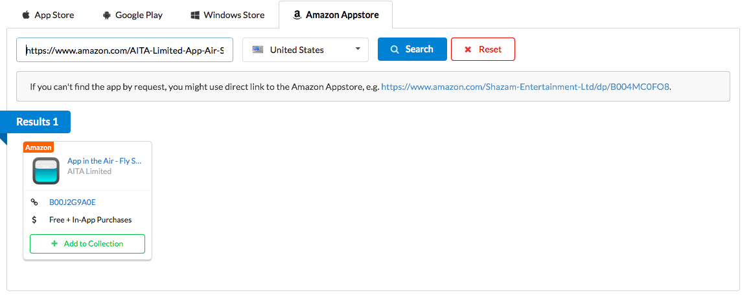Open the United States country dropdown
Viewport: 751px width, 304px height.
305,50
